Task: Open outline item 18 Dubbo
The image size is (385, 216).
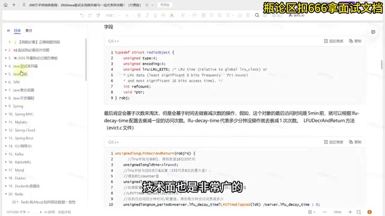Action: 17,178
